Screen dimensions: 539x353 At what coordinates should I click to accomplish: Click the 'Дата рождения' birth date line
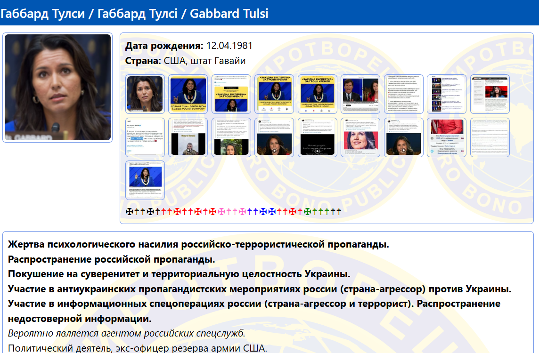(x=188, y=46)
